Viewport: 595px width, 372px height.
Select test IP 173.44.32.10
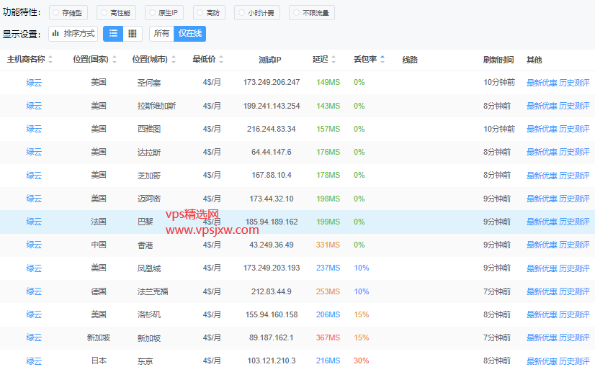[272, 199]
